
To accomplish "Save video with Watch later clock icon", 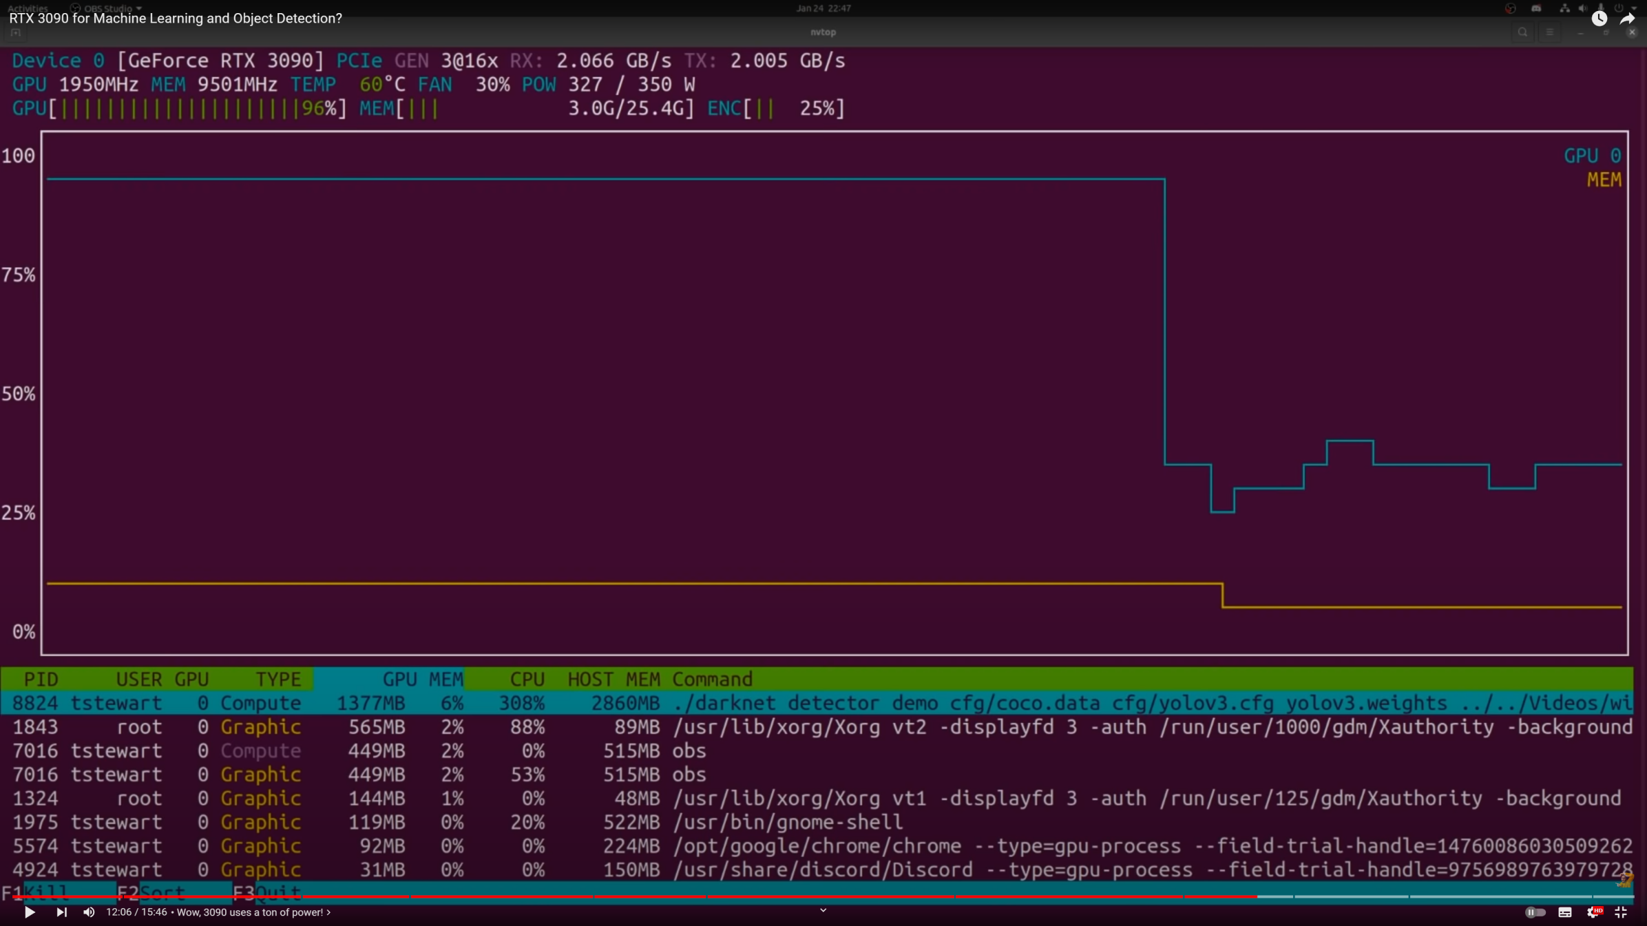I will pyautogui.click(x=1599, y=19).
